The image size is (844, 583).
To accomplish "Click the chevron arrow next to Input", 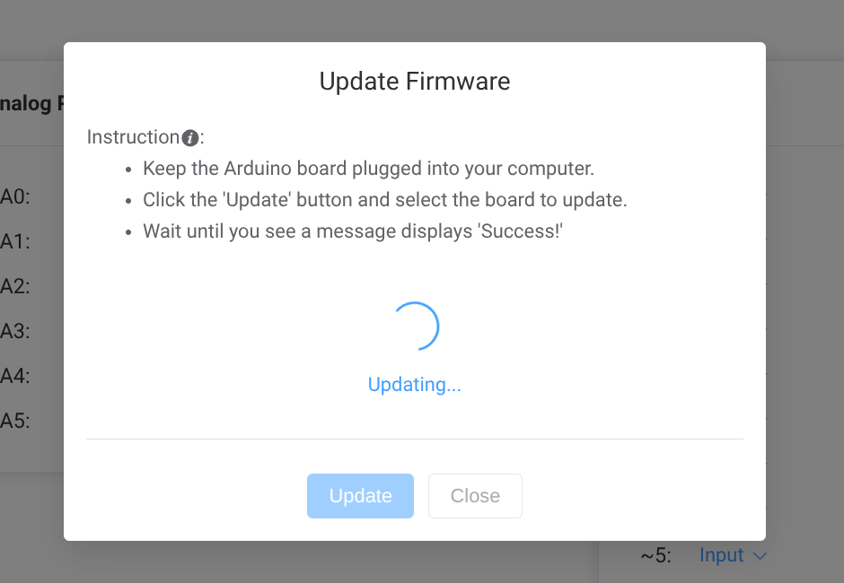I will click(x=760, y=556).
